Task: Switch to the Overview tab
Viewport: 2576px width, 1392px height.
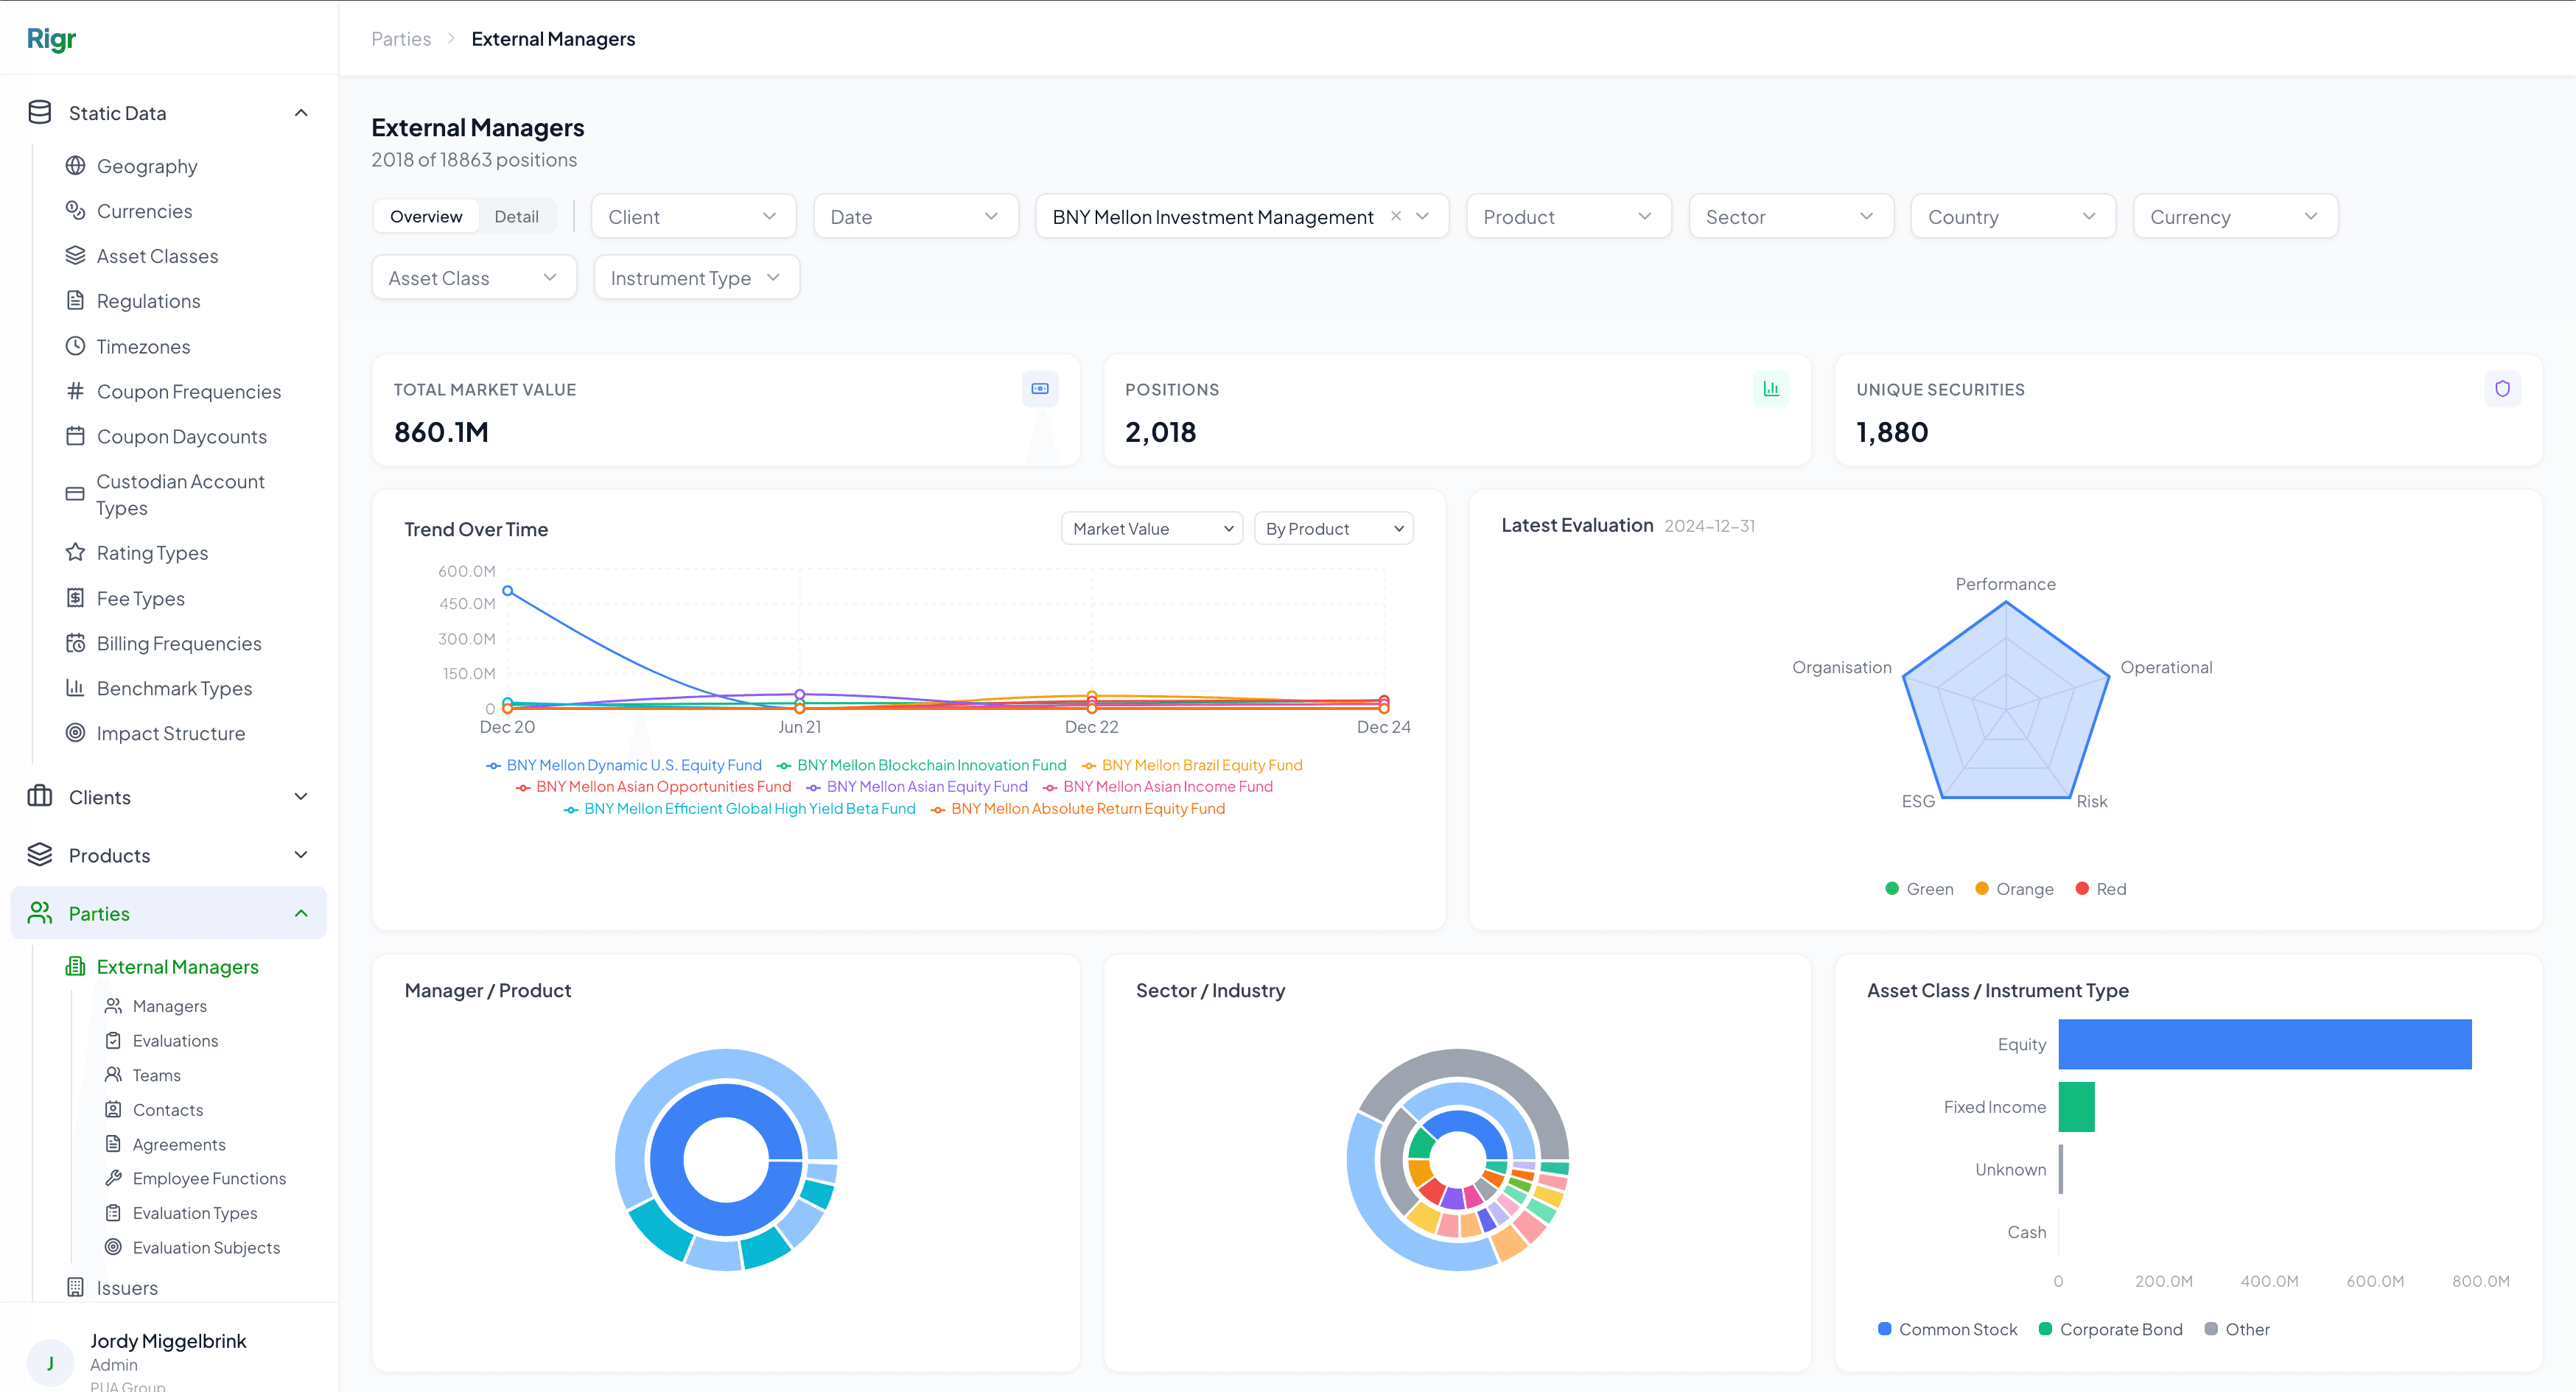Action: tap(426, 217)
